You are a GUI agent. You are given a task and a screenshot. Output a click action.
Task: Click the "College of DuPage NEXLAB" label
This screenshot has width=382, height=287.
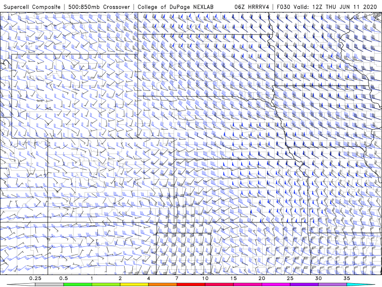tap(175, 7)
